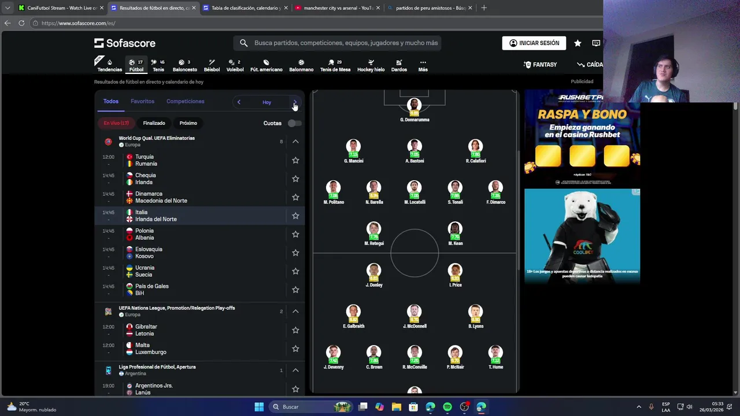Open the Balonmano sport section
740x416 pixels.
301,65
